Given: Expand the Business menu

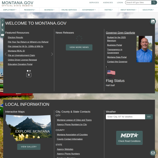Looking at the screenshot, I should pos(49,10).
